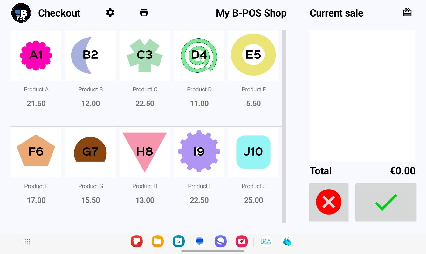Click the printer icon
This screenshot has width=426, height=254.
pos(144,13)
